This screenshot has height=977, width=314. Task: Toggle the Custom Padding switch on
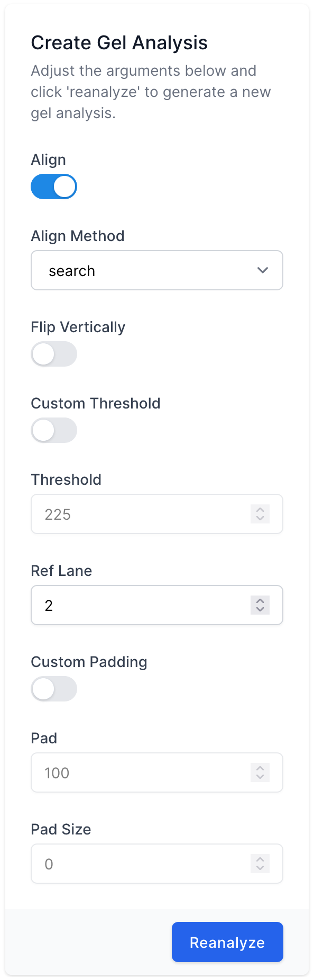(x=54, y=689)
